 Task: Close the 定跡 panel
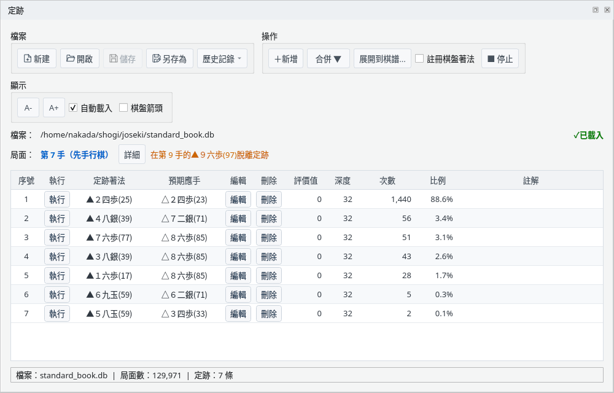coord(607,10)
